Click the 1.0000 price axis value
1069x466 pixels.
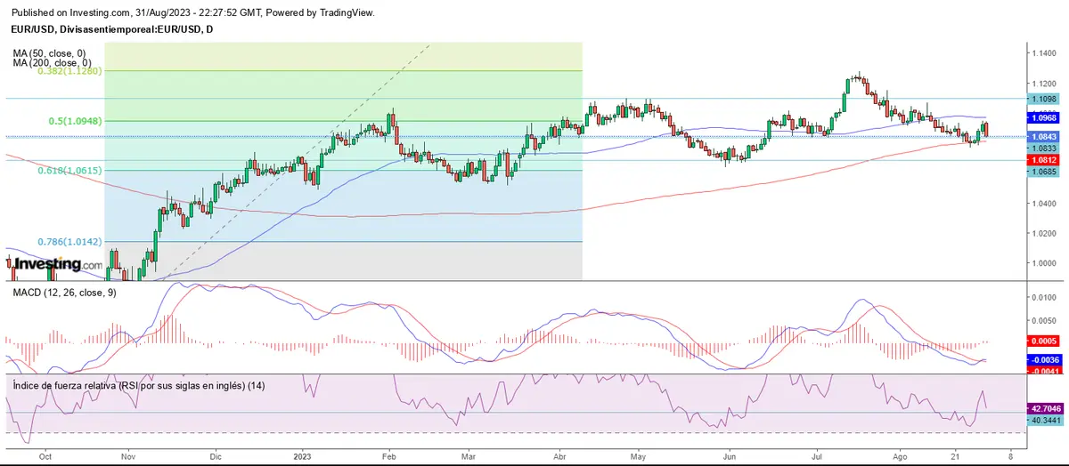[1044, 263]
